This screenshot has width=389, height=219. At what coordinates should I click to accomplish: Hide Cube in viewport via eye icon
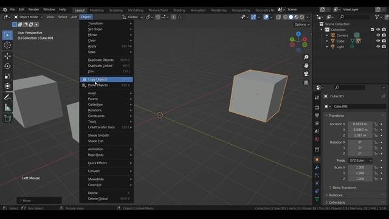(378, 41)
